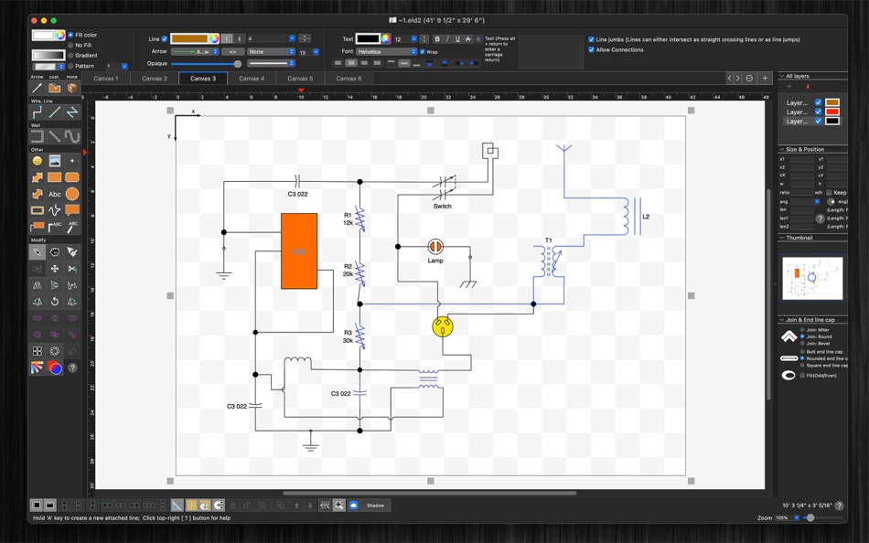Choose the curved wall tool
This screenshot has height=543, width=869.
pos(72,136)
